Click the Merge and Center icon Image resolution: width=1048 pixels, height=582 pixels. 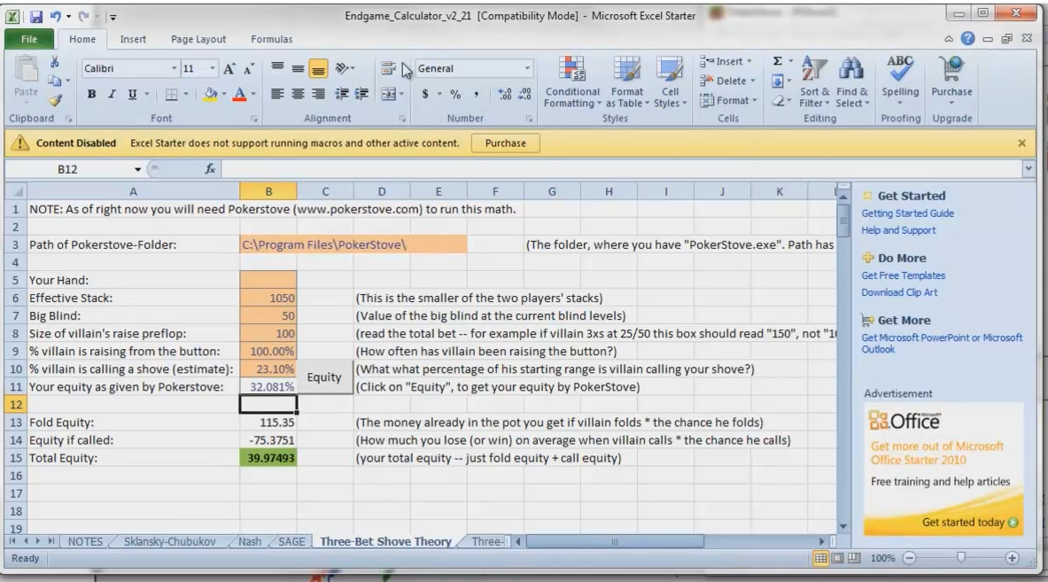coord(388,94)
